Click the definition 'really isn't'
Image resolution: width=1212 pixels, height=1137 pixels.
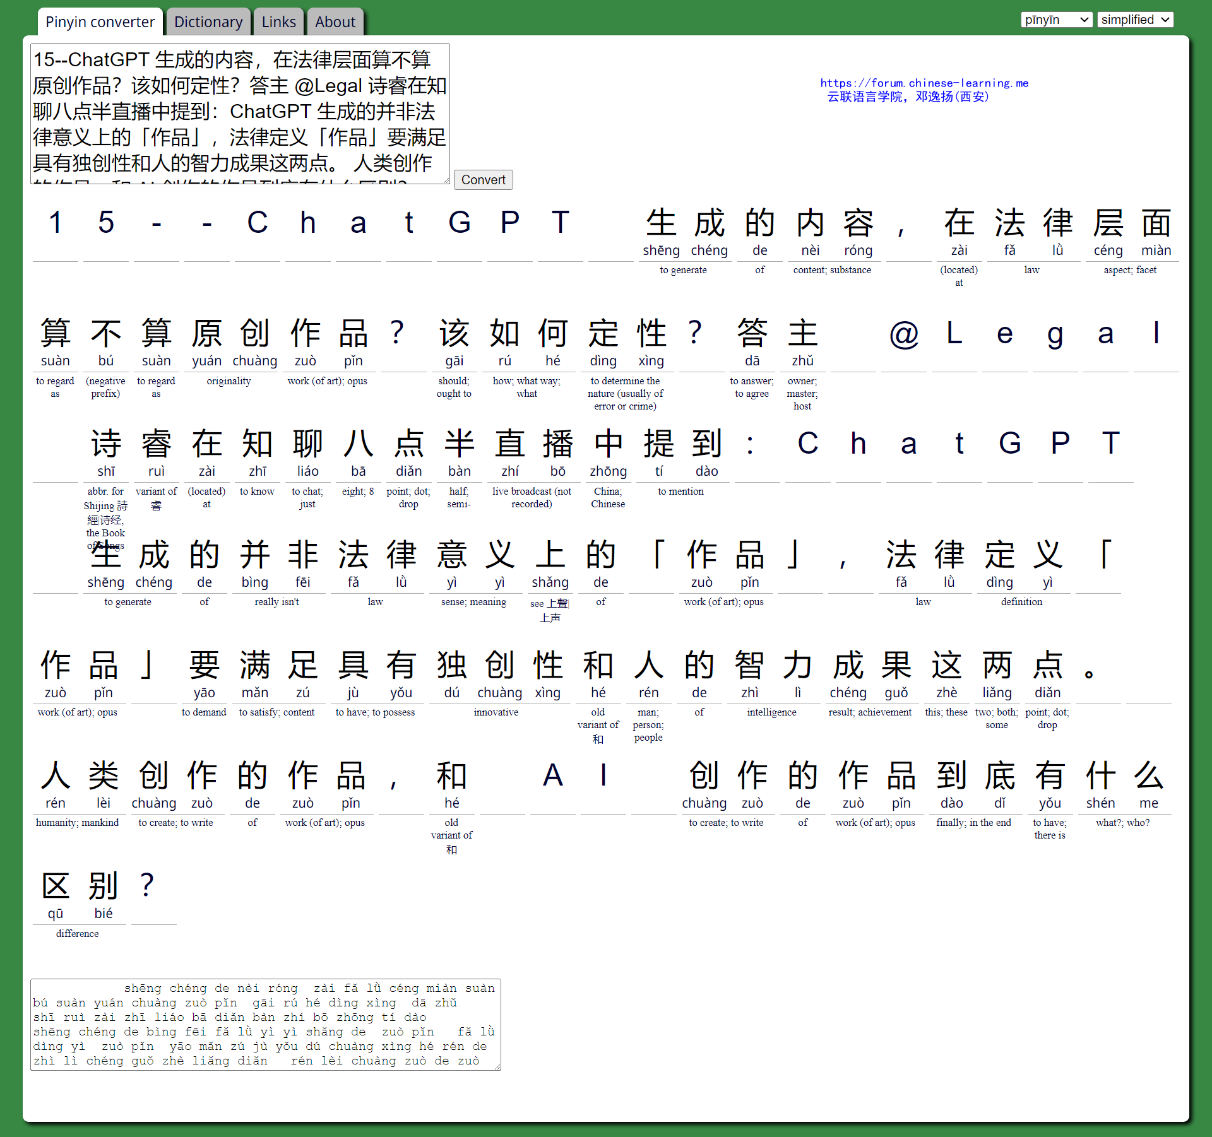coord(276,602)
